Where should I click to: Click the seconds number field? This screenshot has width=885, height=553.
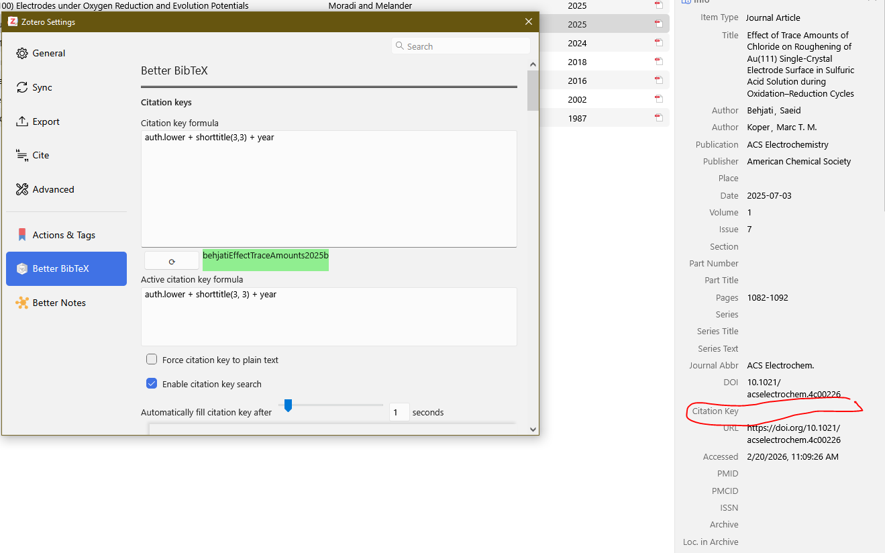click(399, 412)
